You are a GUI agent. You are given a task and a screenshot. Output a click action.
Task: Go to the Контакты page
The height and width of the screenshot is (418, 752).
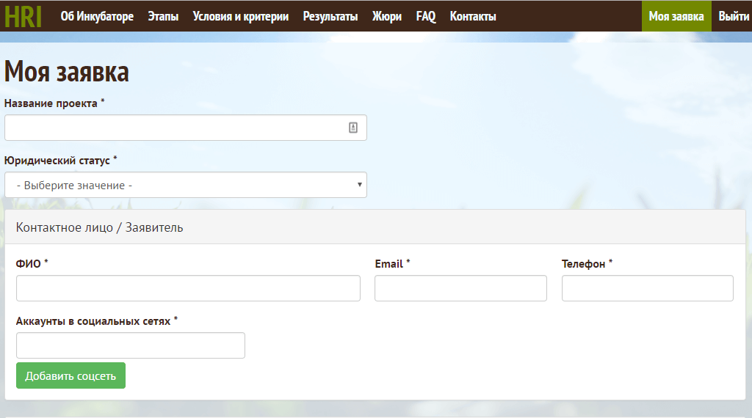pyautogui.click(x=473, y=16)
